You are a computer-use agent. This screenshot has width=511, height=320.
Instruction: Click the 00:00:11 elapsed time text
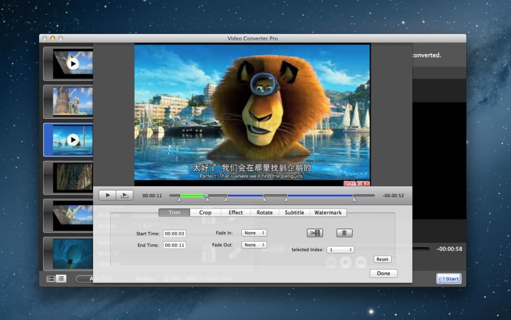pyautogui.click(x=152, y=196)
